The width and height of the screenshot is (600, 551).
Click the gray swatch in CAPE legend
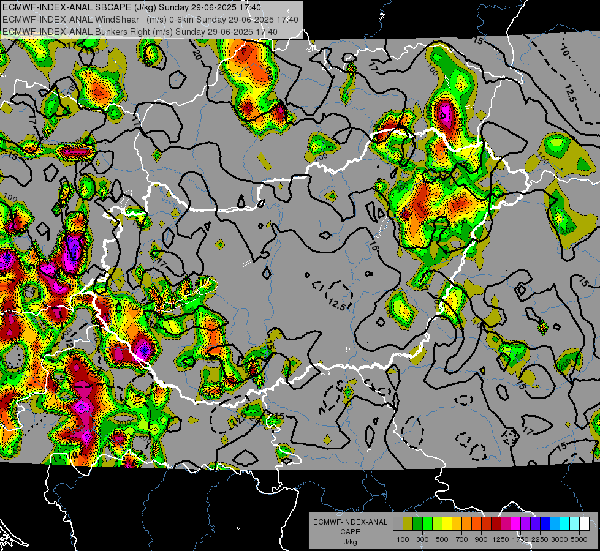398,524
